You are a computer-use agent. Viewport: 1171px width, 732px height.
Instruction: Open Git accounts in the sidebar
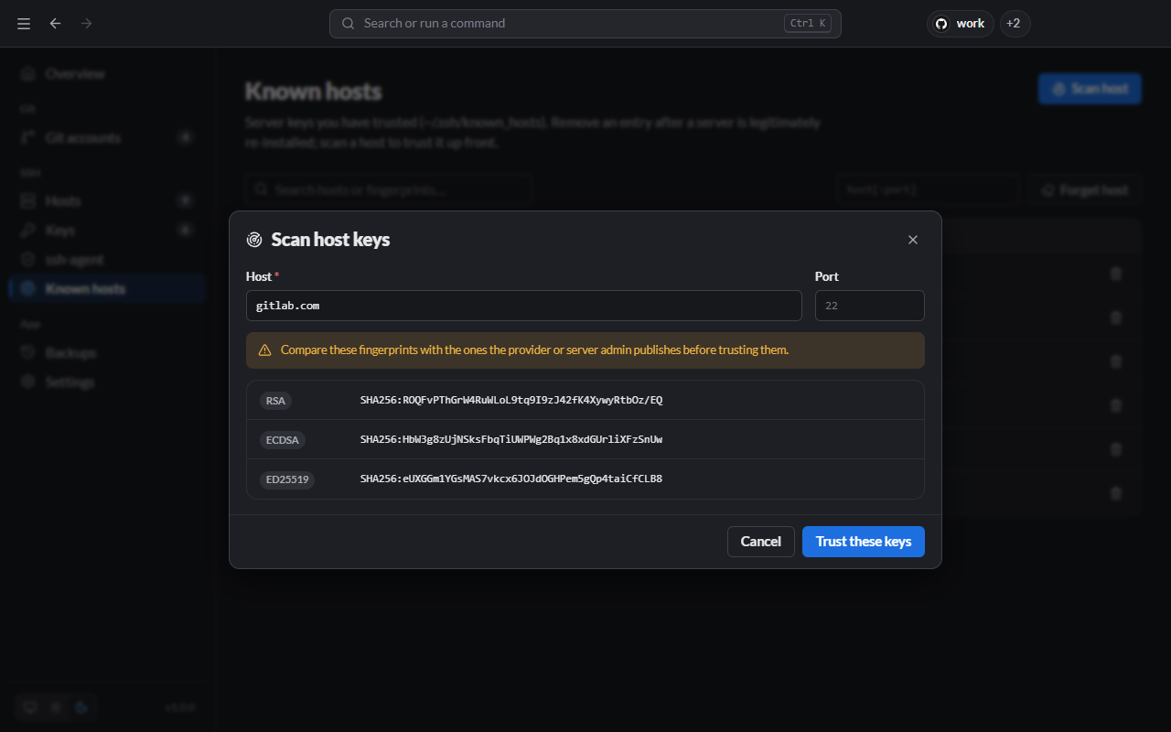(x=108, y=137)
